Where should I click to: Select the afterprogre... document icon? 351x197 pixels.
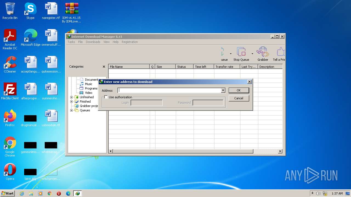coord(30,89)
